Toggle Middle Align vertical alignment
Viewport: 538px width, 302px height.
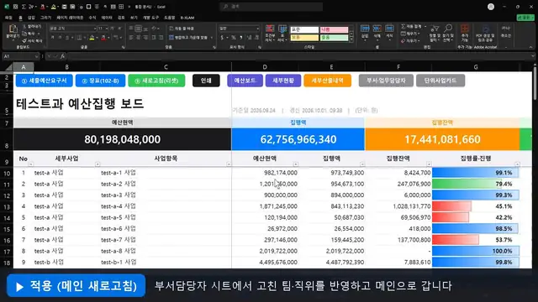(x=138, y=29)
